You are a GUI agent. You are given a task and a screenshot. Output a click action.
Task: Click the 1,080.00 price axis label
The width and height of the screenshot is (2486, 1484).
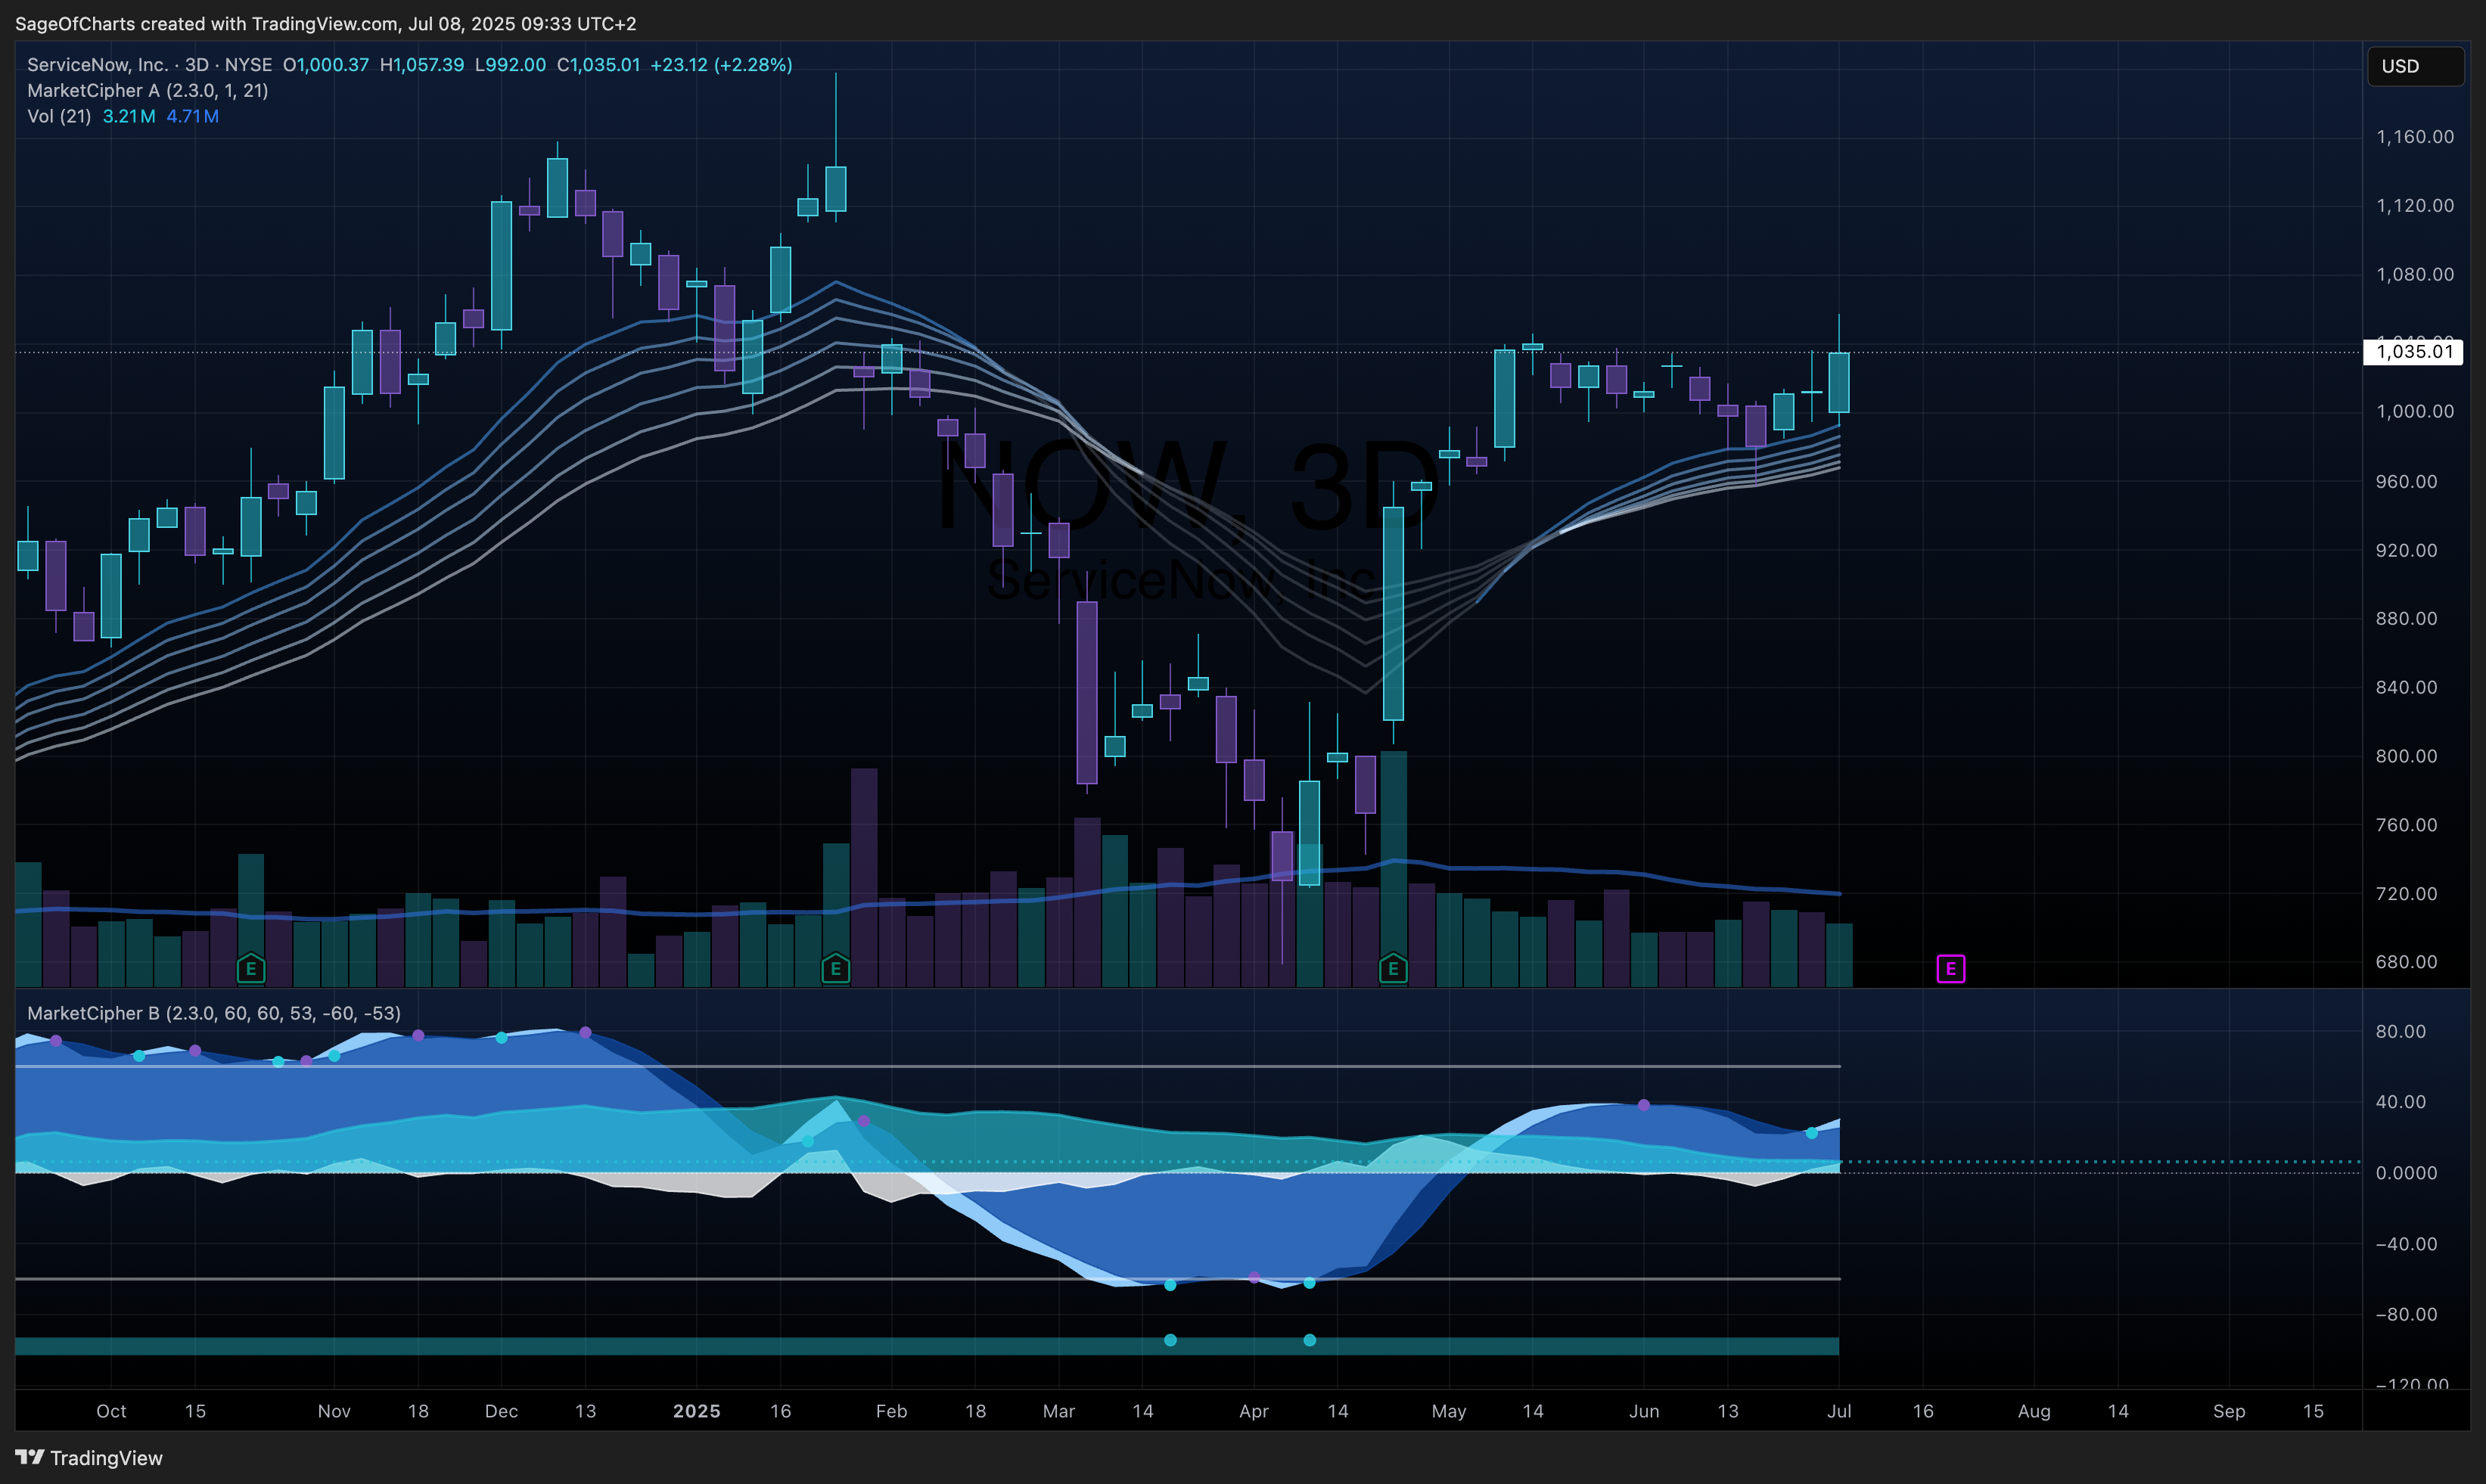[2415, 274]
